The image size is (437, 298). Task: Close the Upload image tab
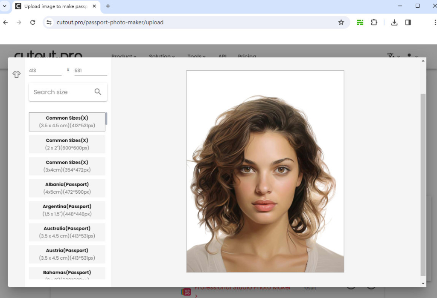(x=94, y=6)
